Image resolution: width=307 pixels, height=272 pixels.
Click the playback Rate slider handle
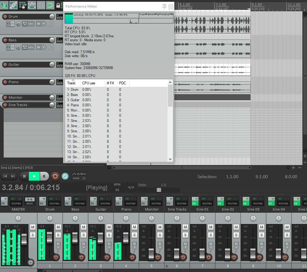click(x=159, y=190)
